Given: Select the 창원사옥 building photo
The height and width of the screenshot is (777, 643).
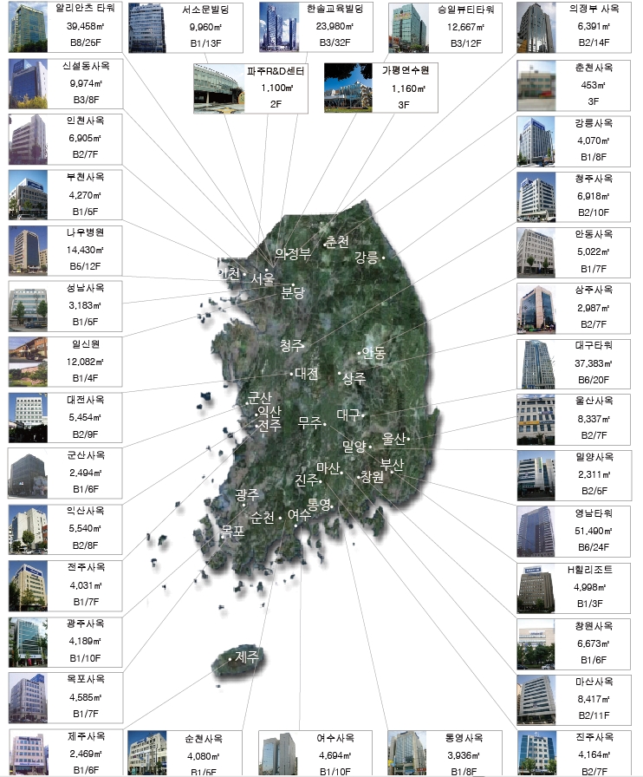Looking at the screenshot, I should point(536,644).
